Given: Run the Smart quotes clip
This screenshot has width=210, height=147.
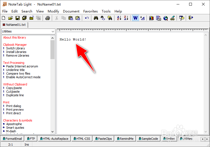Looking at the screenshot, I should coord(15,128).
